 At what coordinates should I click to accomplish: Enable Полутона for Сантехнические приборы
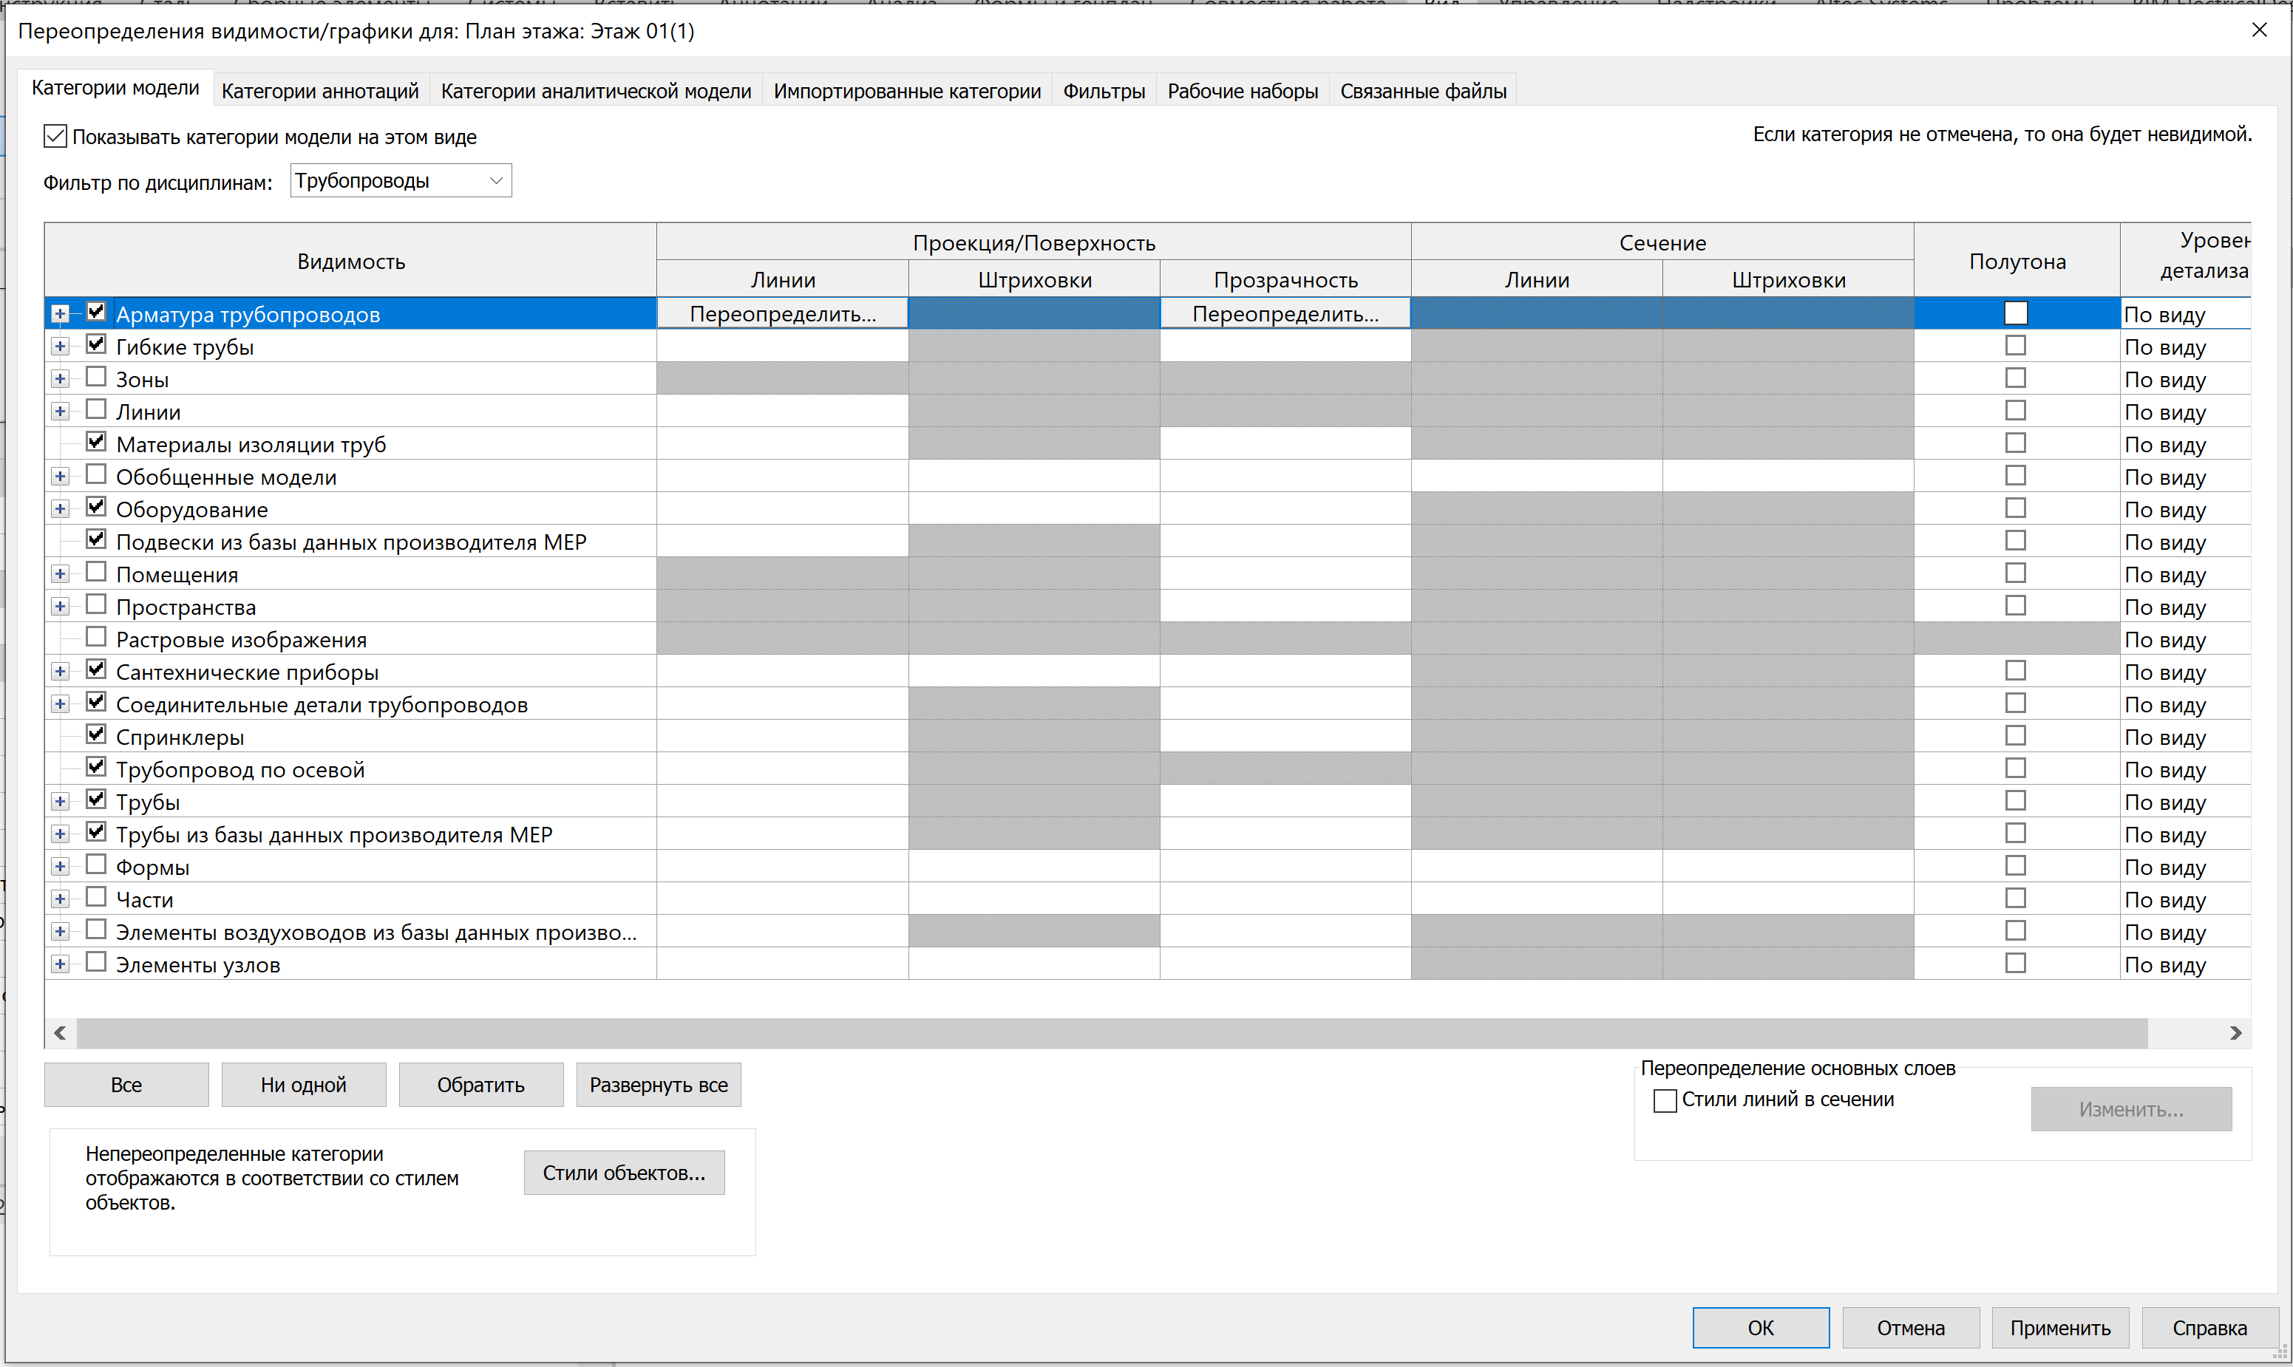[x=2016, y=671]
